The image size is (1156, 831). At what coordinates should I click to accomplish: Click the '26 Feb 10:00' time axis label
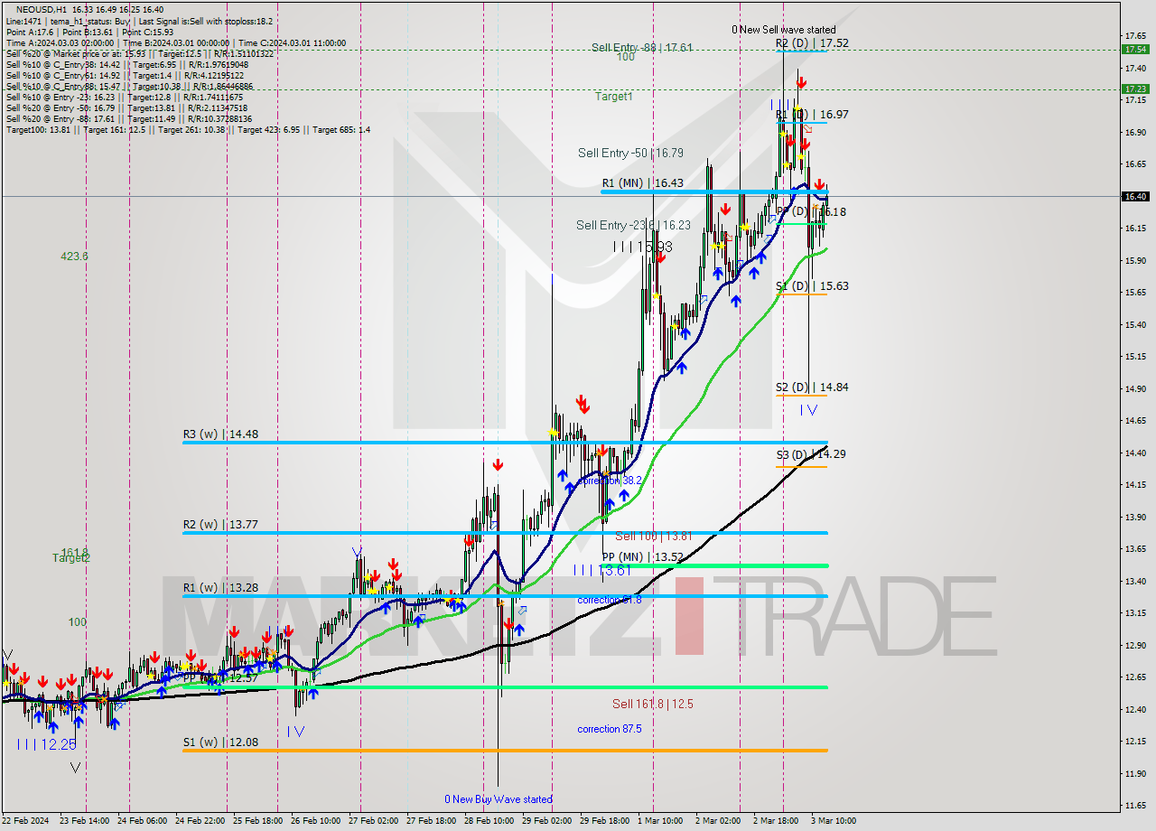tap(313, 821)
